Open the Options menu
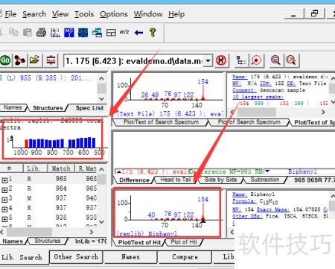The width and height of the screenshot is (335, 269). 114,14
